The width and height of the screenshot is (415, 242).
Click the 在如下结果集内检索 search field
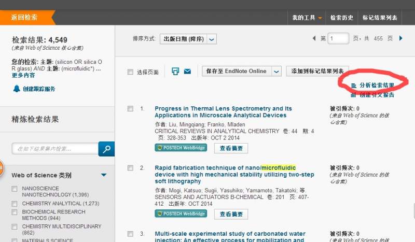coord(55,149)
